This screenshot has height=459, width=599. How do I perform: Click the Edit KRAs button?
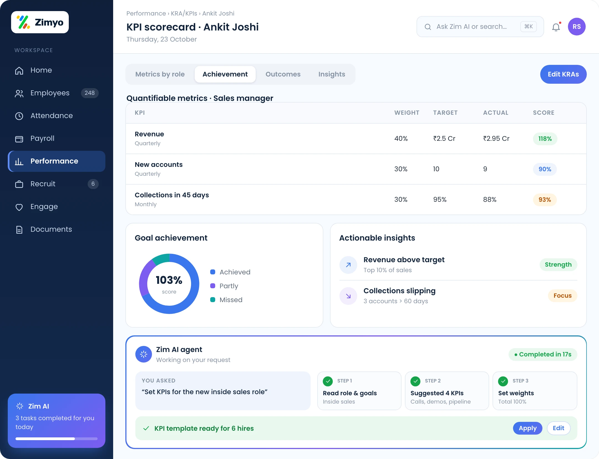click(563, 74)
